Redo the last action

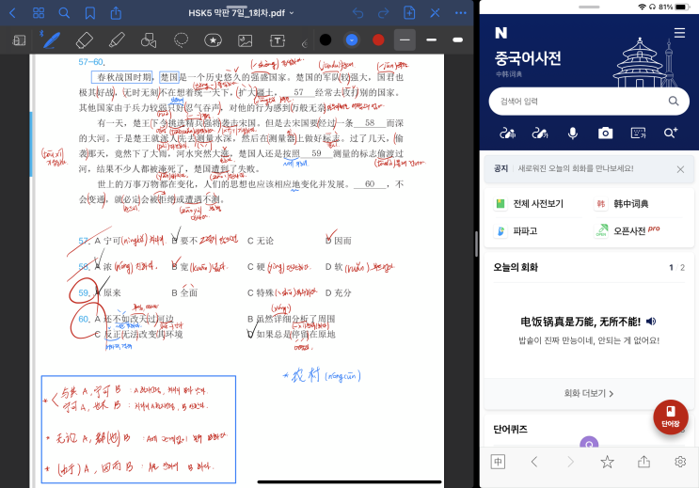tap(384, 13)
